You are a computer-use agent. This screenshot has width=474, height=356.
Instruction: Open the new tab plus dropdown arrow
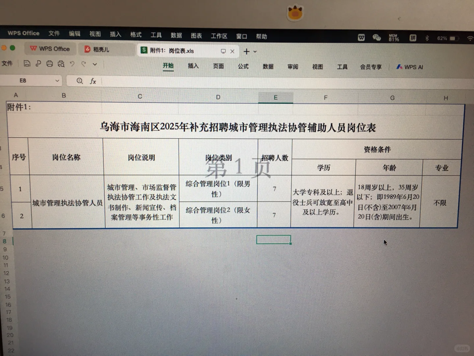pyautogui.click(x=254, y=51)
